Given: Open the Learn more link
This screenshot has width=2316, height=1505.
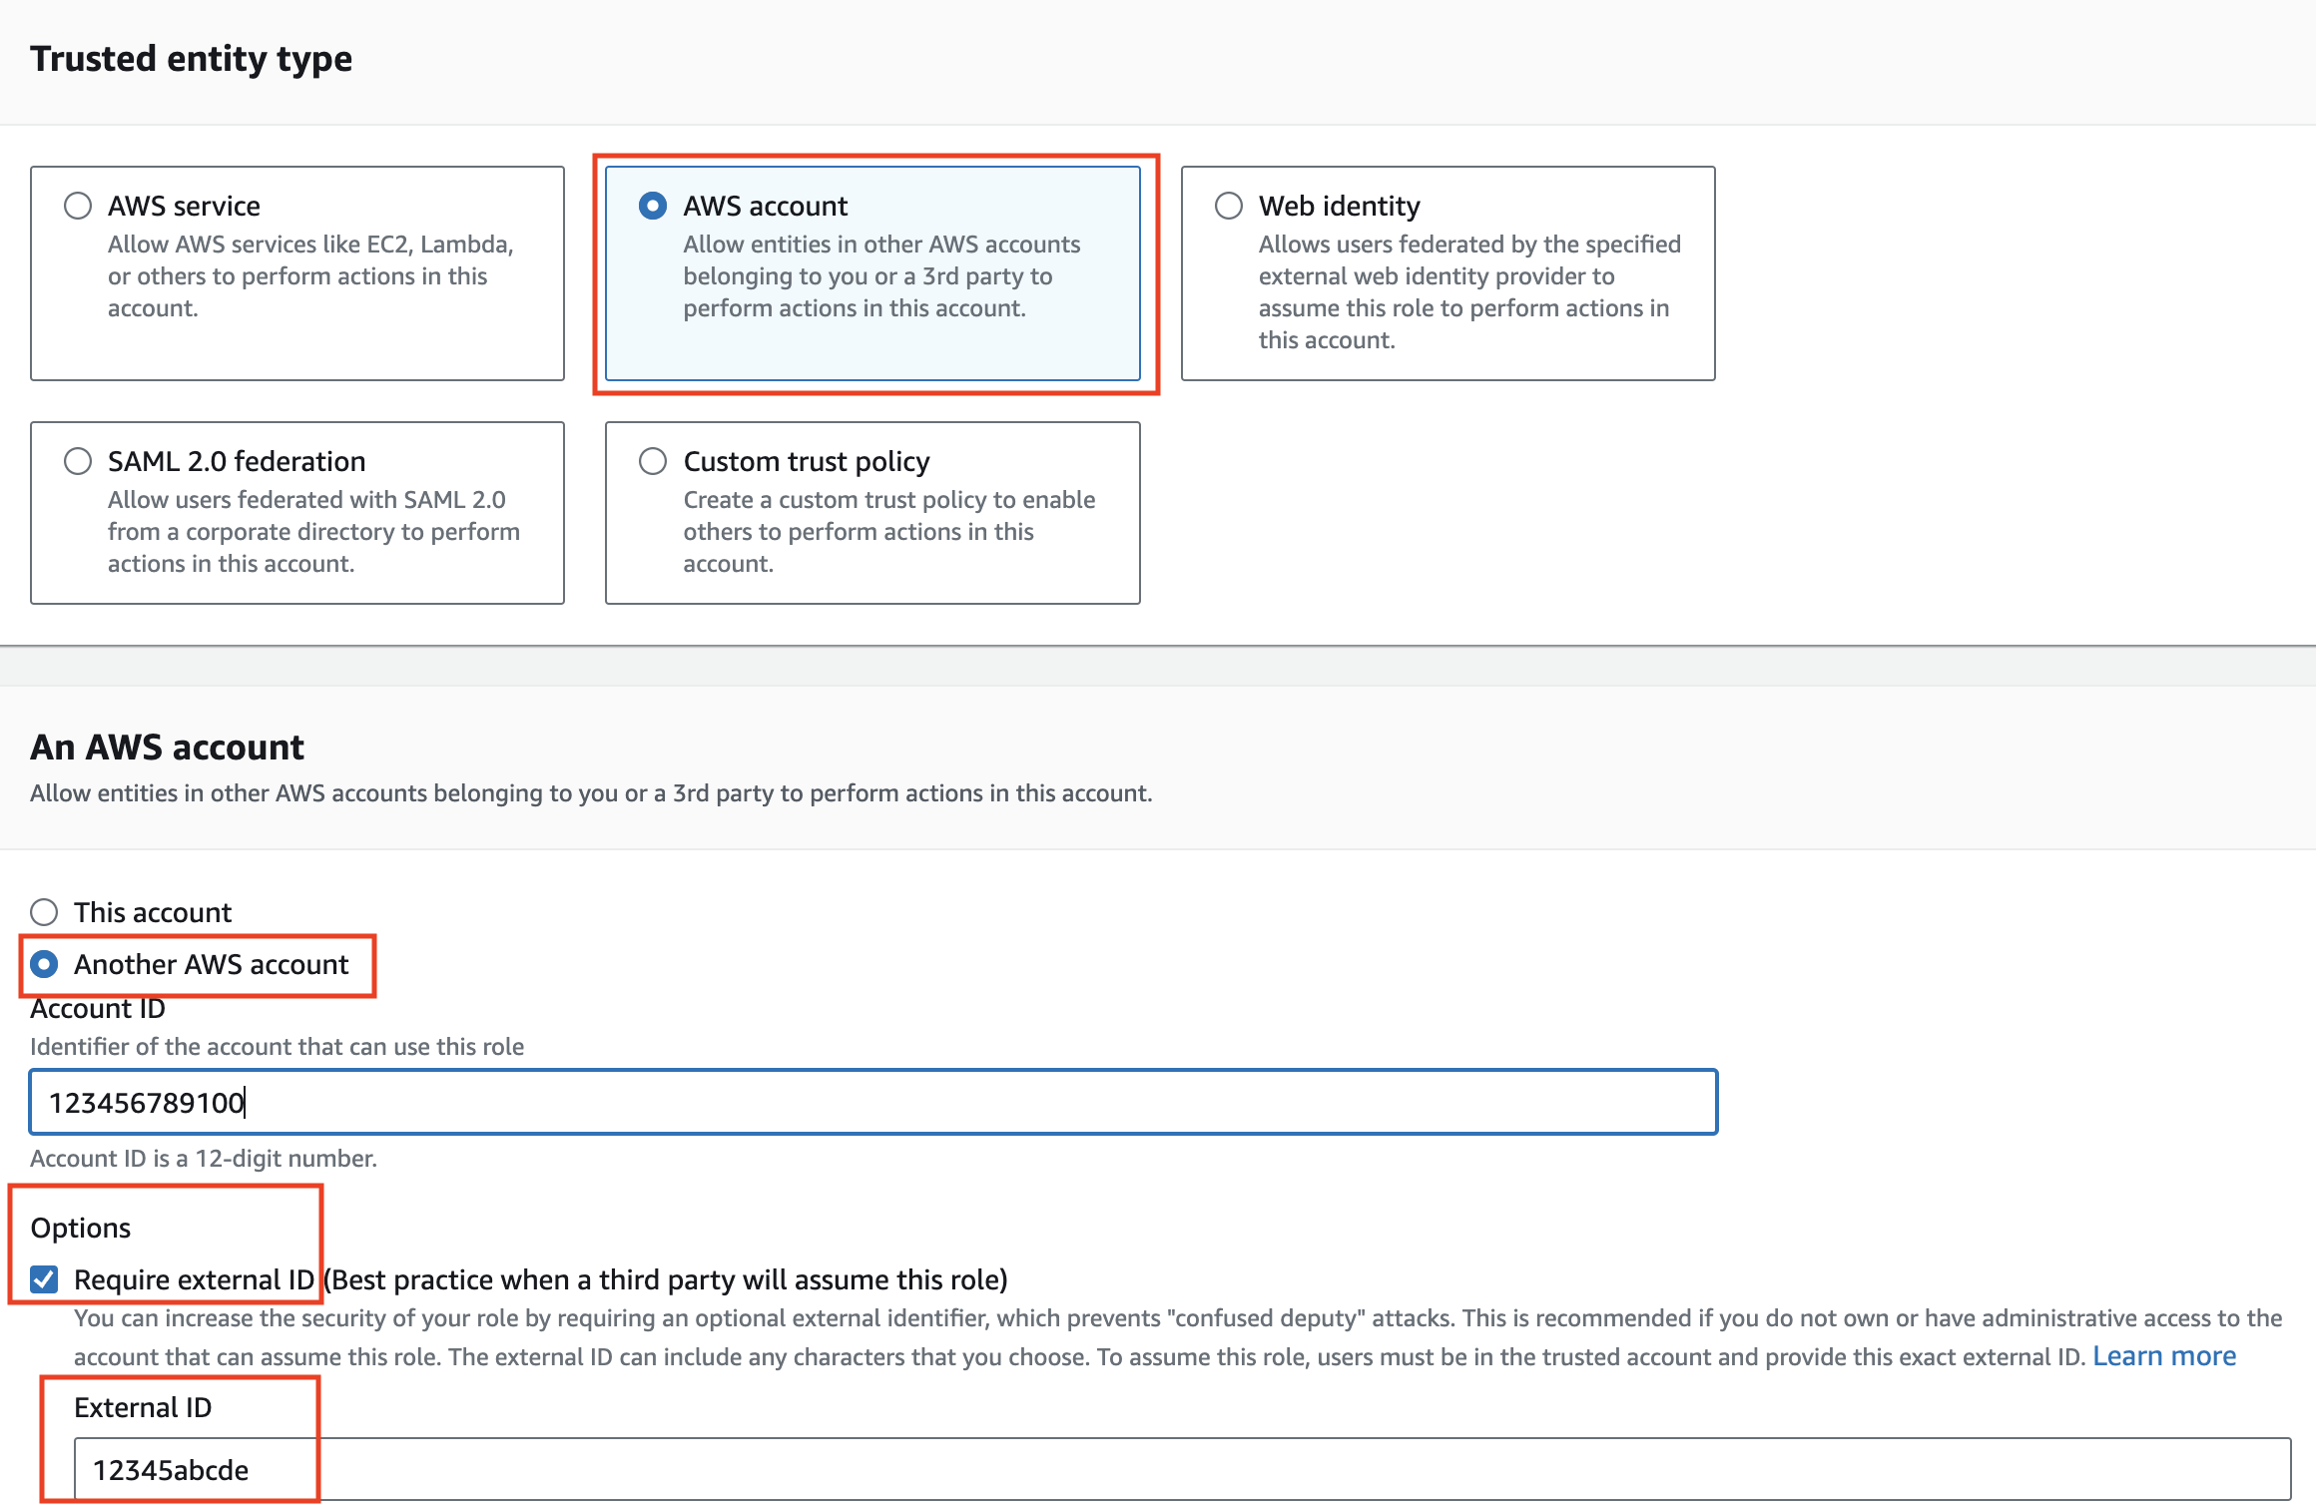Looking at the screenshot, I should pyautogui.click(x=2163, y=1356).
